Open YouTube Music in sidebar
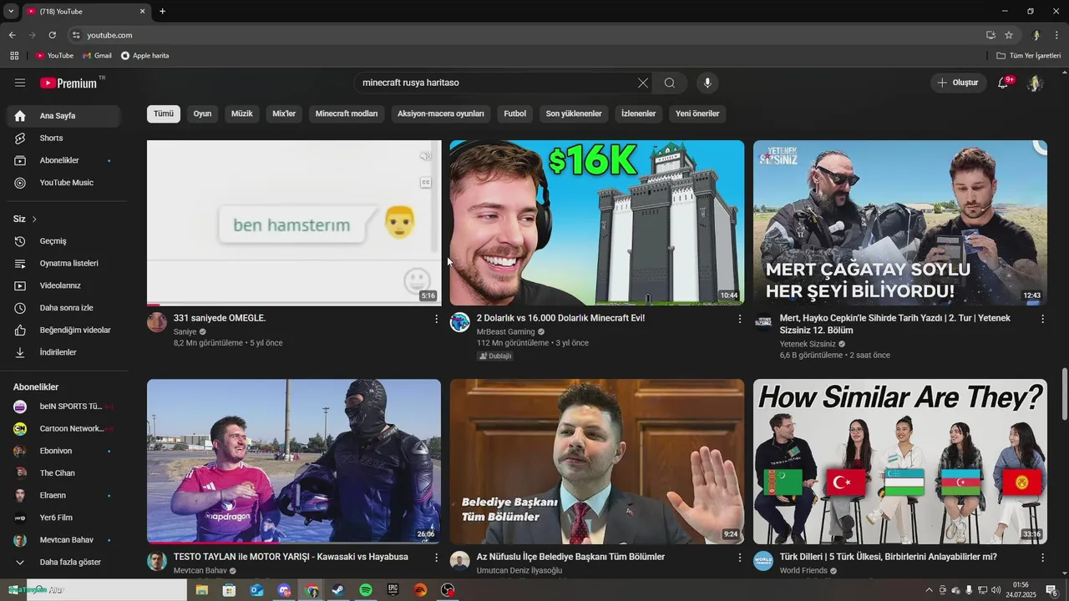Image resolution: width=1069 pixels, height=601 pixels. [x=64, y=183]
